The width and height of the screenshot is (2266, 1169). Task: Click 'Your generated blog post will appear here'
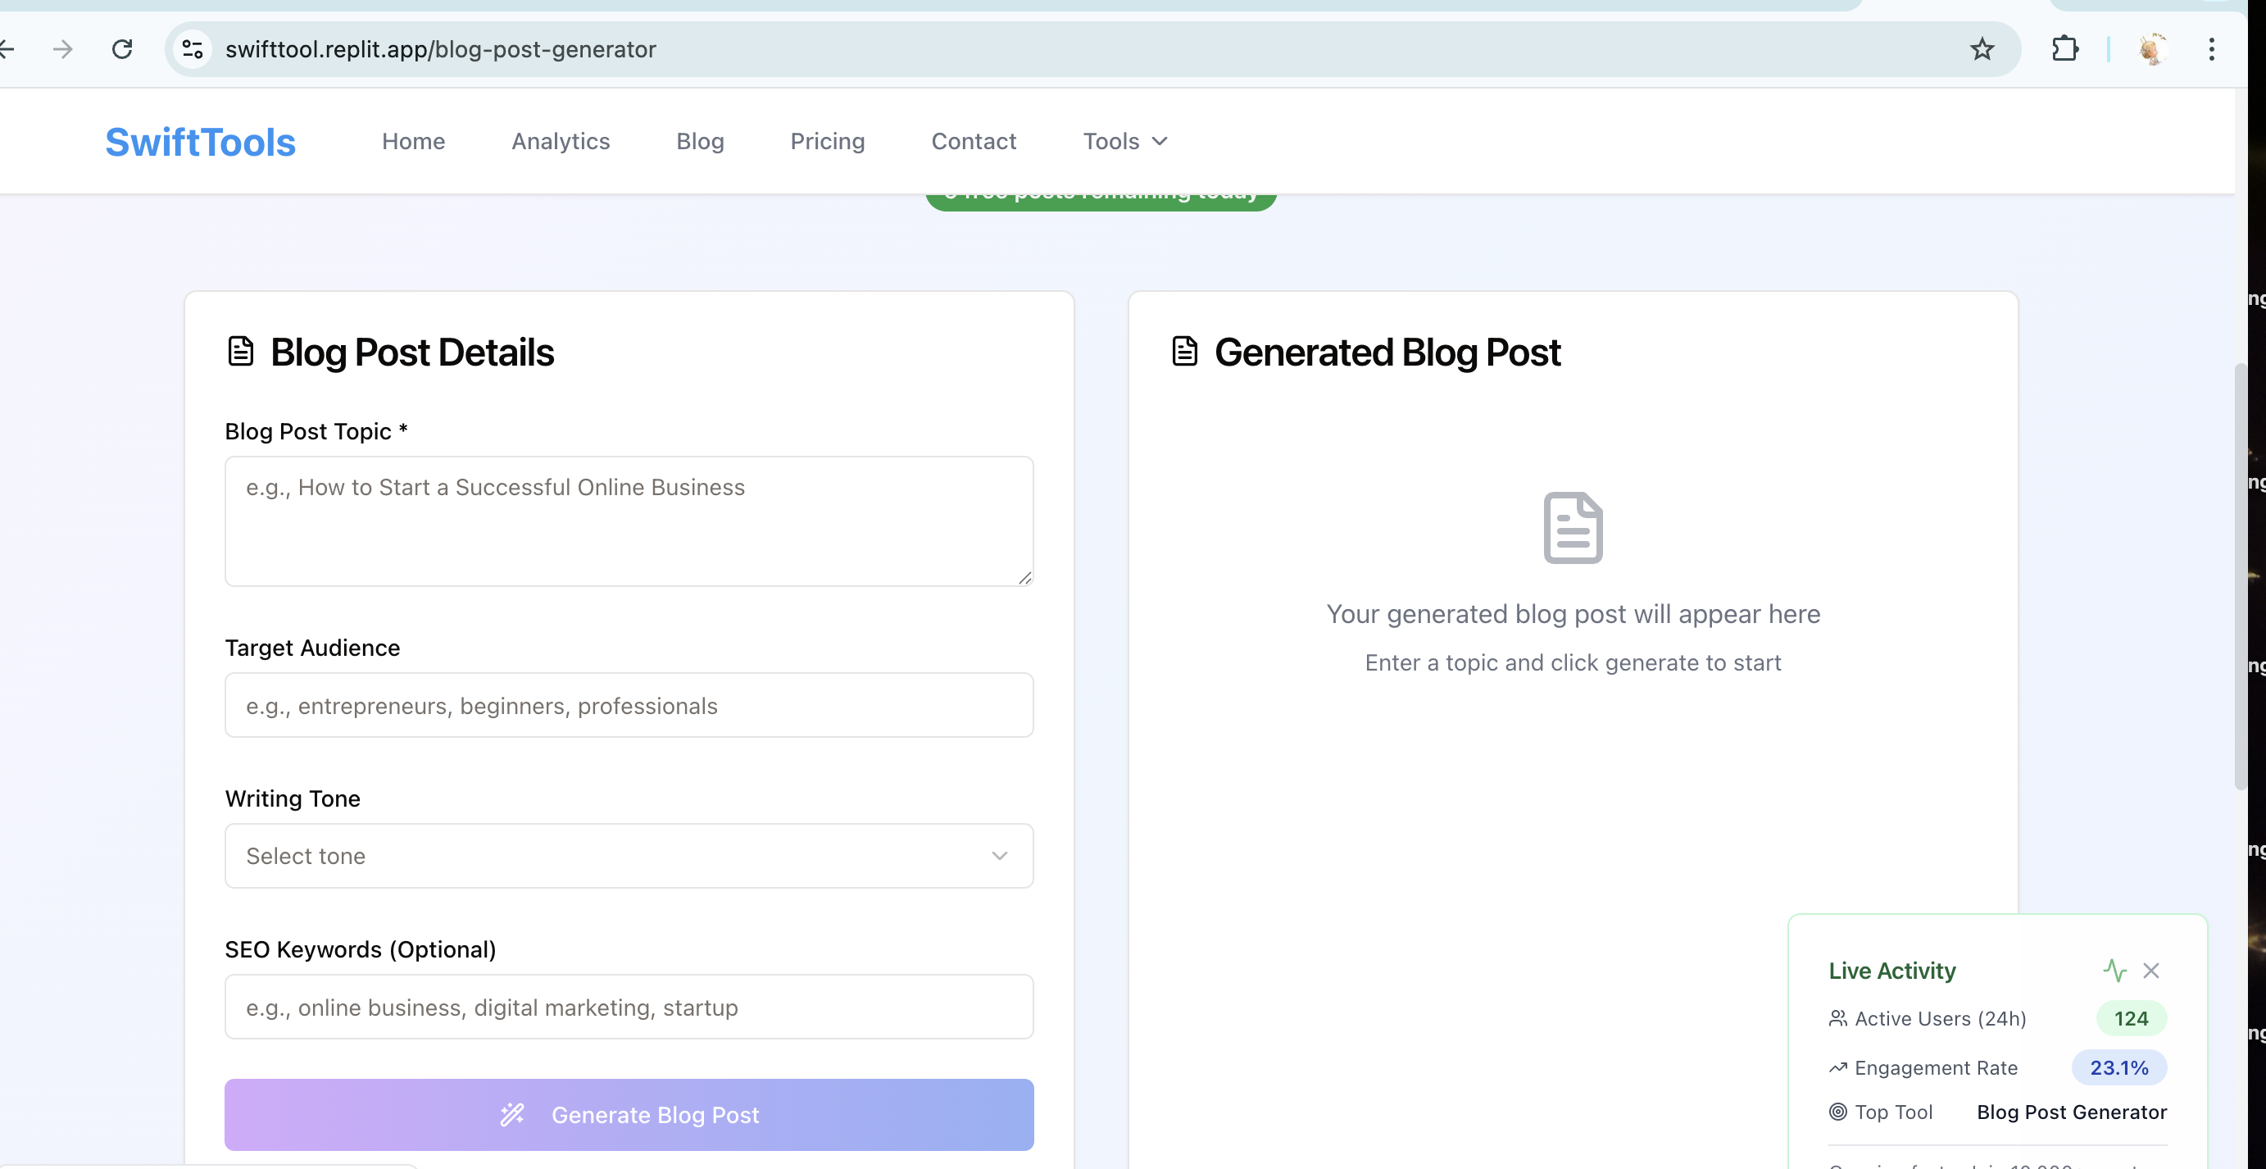click(1573, 614)
